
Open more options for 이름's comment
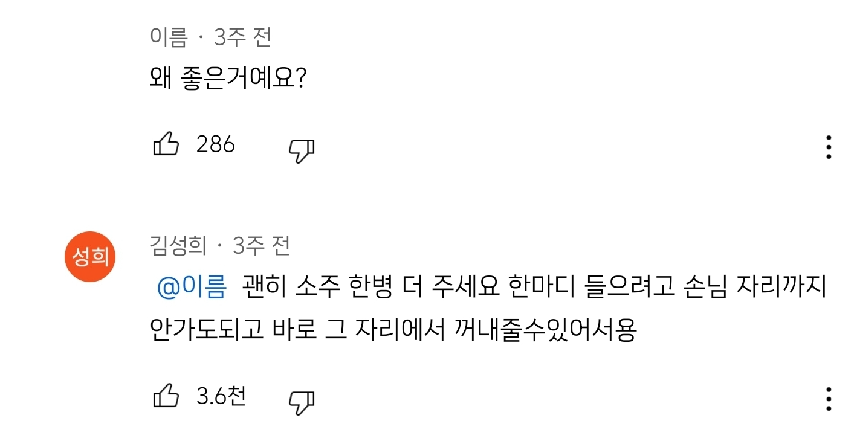point(829,147)
